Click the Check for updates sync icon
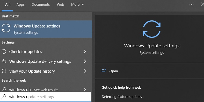 [x=4, y=51]
